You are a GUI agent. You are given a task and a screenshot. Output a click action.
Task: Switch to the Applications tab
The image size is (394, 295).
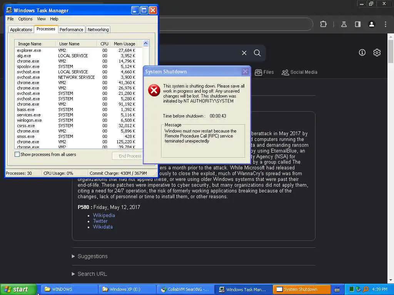(21, 30)
